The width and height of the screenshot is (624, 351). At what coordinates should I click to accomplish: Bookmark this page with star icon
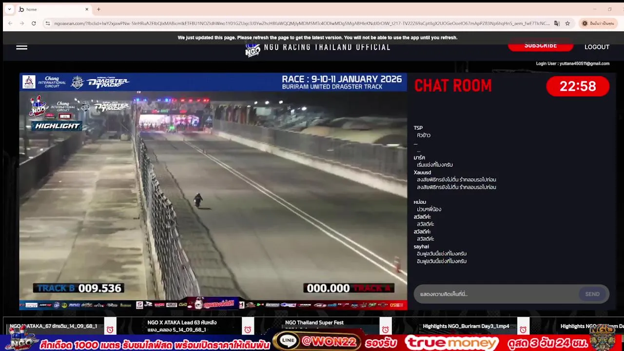point(567,23)
